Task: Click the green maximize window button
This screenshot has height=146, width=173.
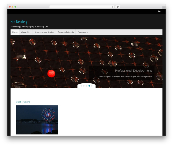Action: (x=15, y=7)
